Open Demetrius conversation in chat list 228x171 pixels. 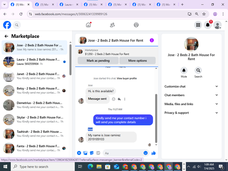(x=34, y=105)
